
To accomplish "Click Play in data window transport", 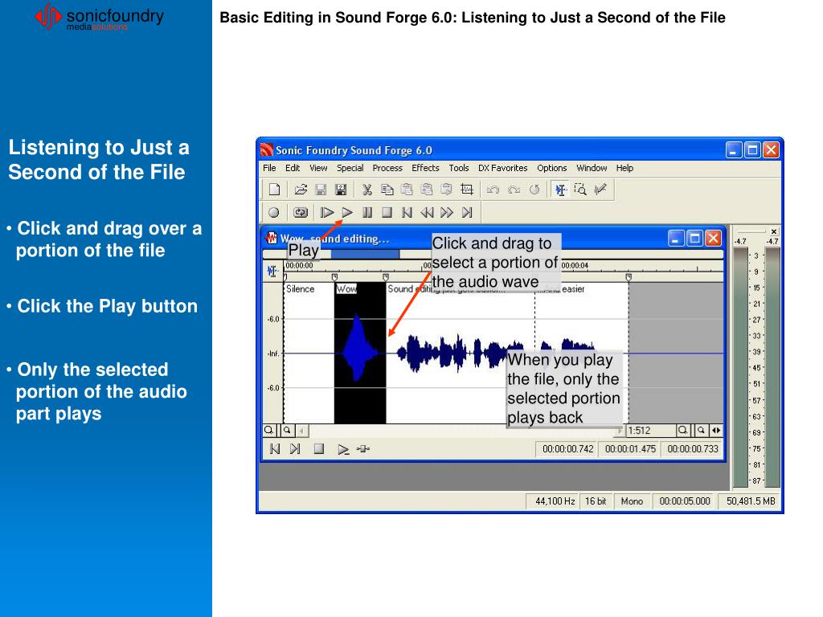I will point(342,449).
